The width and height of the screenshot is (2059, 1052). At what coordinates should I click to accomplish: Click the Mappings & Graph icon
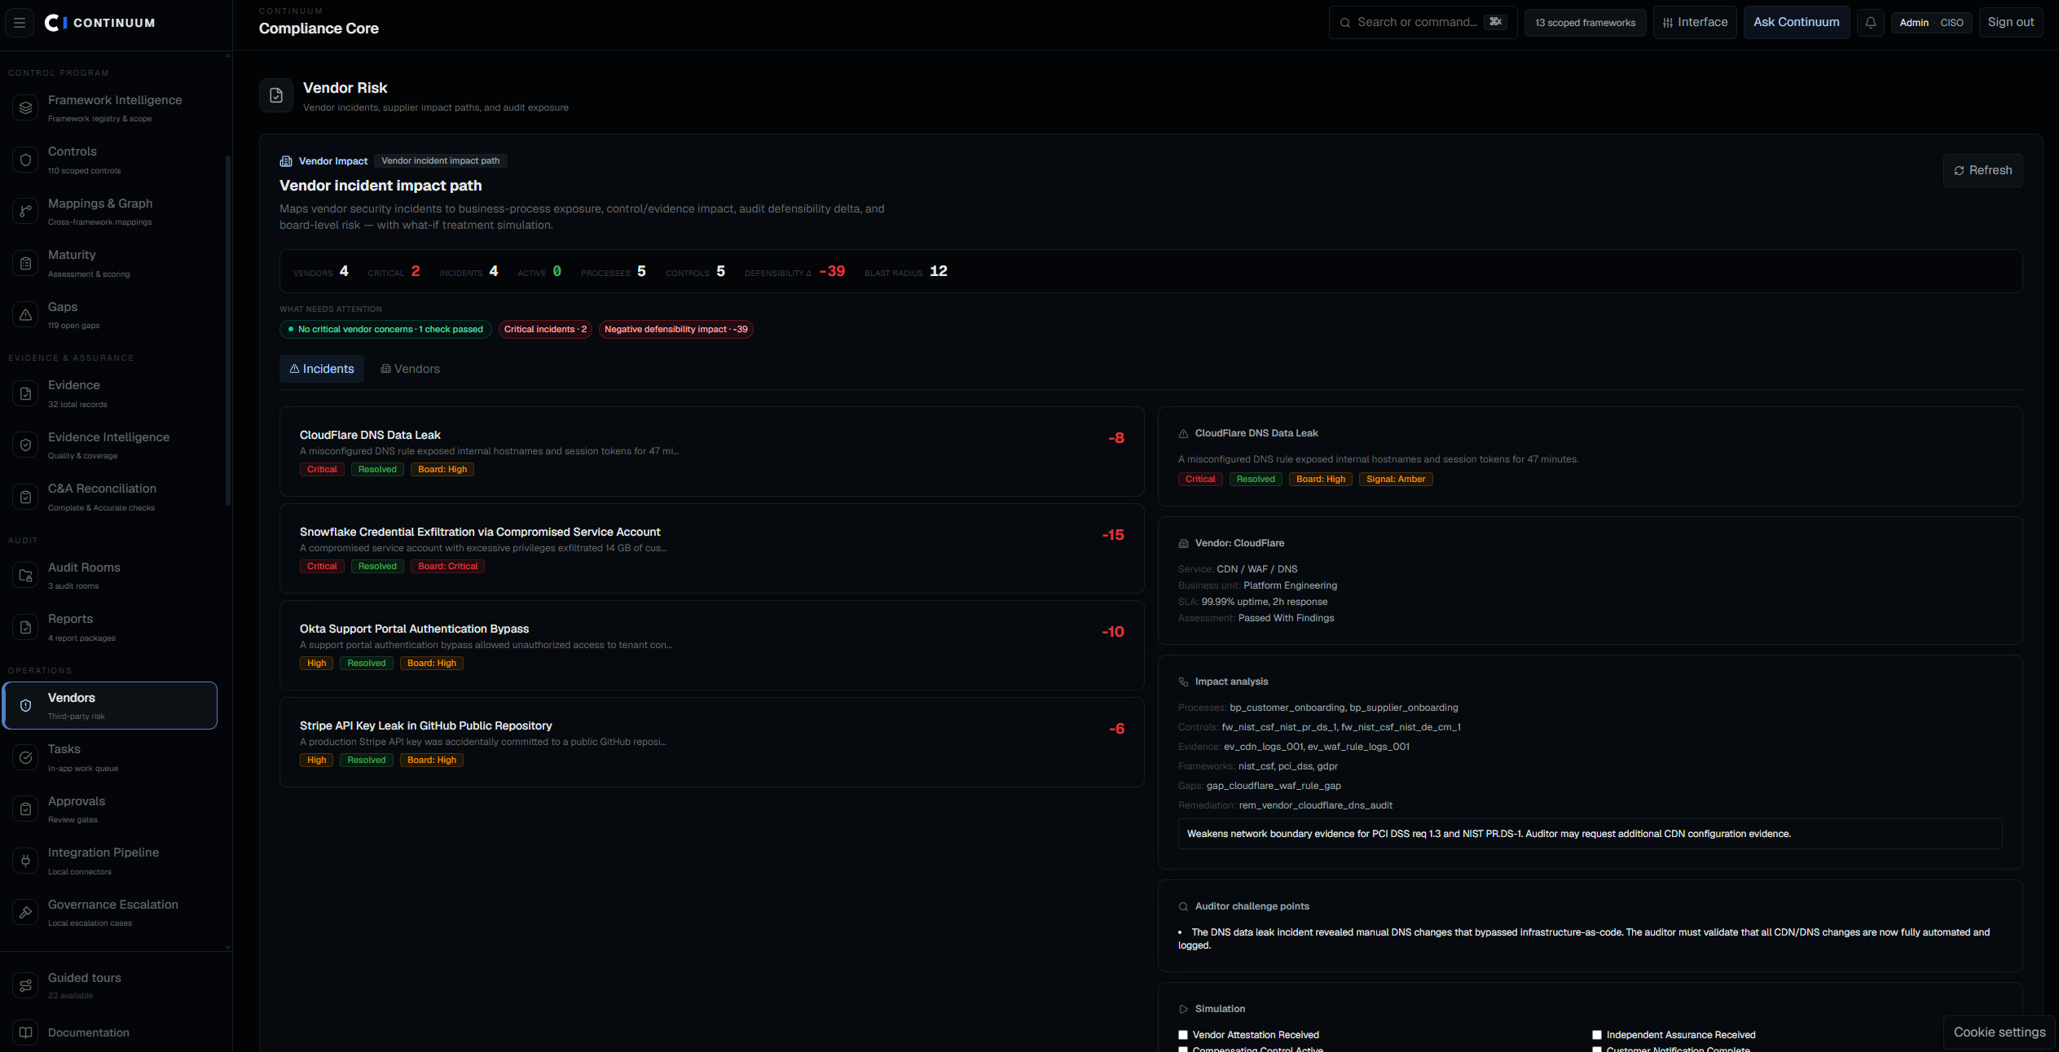point(26,211)
